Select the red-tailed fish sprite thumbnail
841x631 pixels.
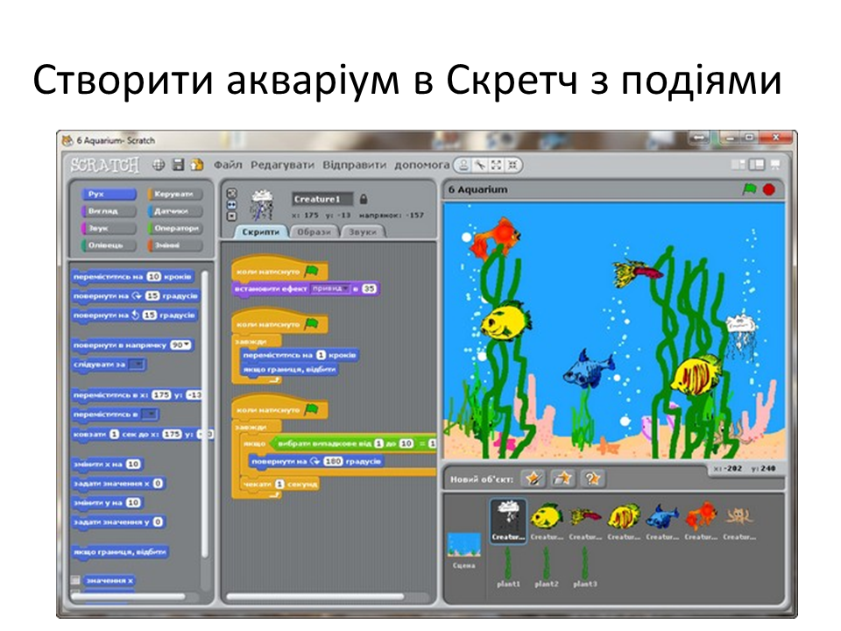tap(585, 521)
